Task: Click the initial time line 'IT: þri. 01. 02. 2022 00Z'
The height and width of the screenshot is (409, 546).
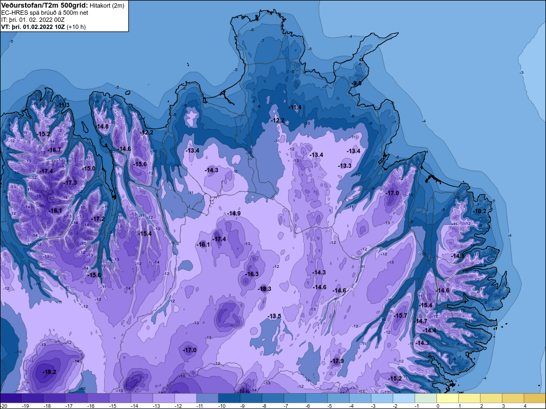Action: [x=33, y=20]
